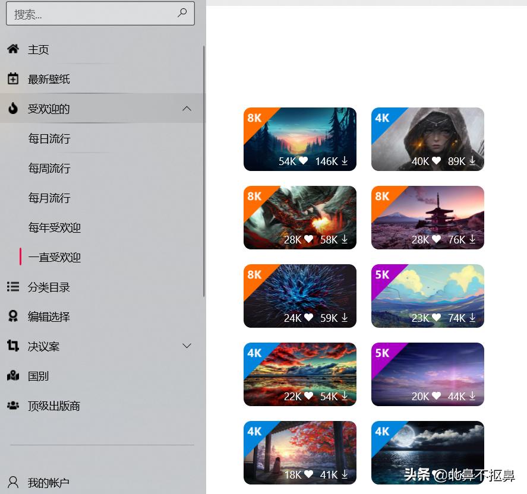527x494 pixels.
Task: Click the medal icon beside 编辑选择
Action: tap(13, 316)
